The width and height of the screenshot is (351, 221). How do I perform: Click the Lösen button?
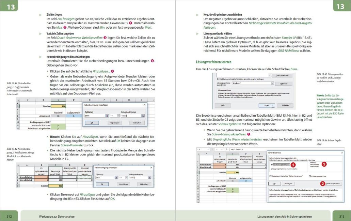[267, 105]
